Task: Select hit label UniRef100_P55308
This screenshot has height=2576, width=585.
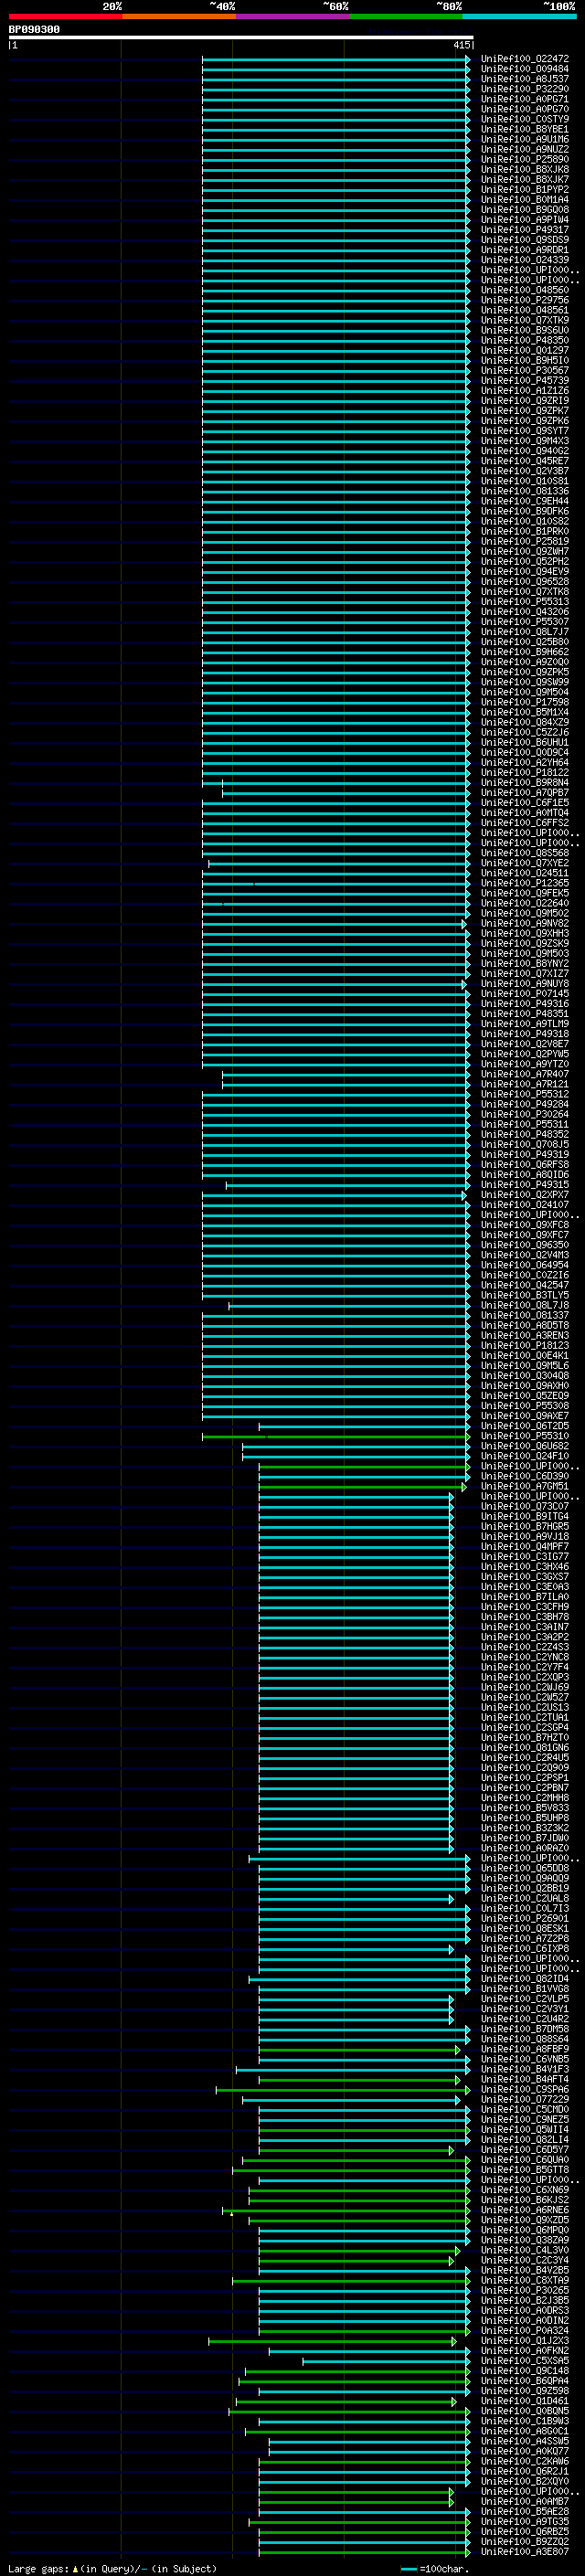Action: tap(525, 1406)
